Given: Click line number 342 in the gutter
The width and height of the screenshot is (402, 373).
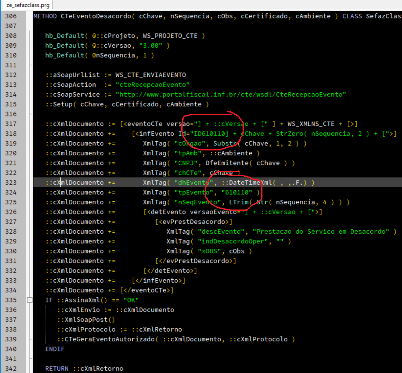Looking at the screenshot, I should tap(11, 368).
